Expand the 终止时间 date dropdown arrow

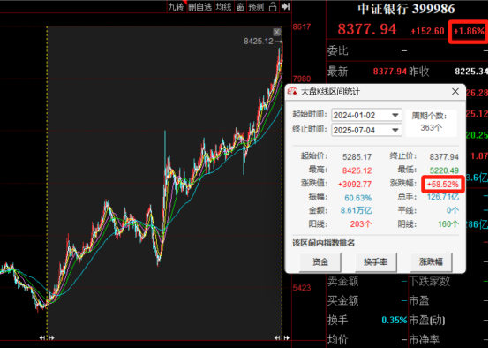(x=395, y=130)
